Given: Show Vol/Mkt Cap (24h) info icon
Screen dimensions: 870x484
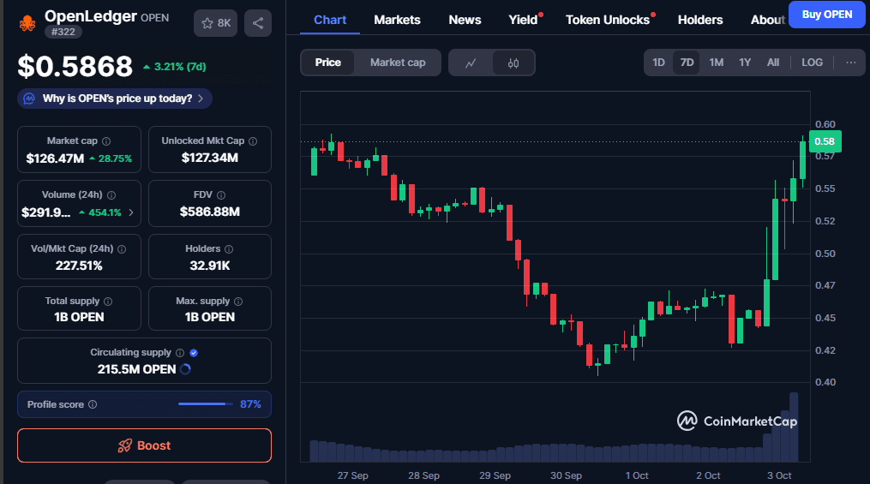Looking at the screenshot, I should [122, 249].
